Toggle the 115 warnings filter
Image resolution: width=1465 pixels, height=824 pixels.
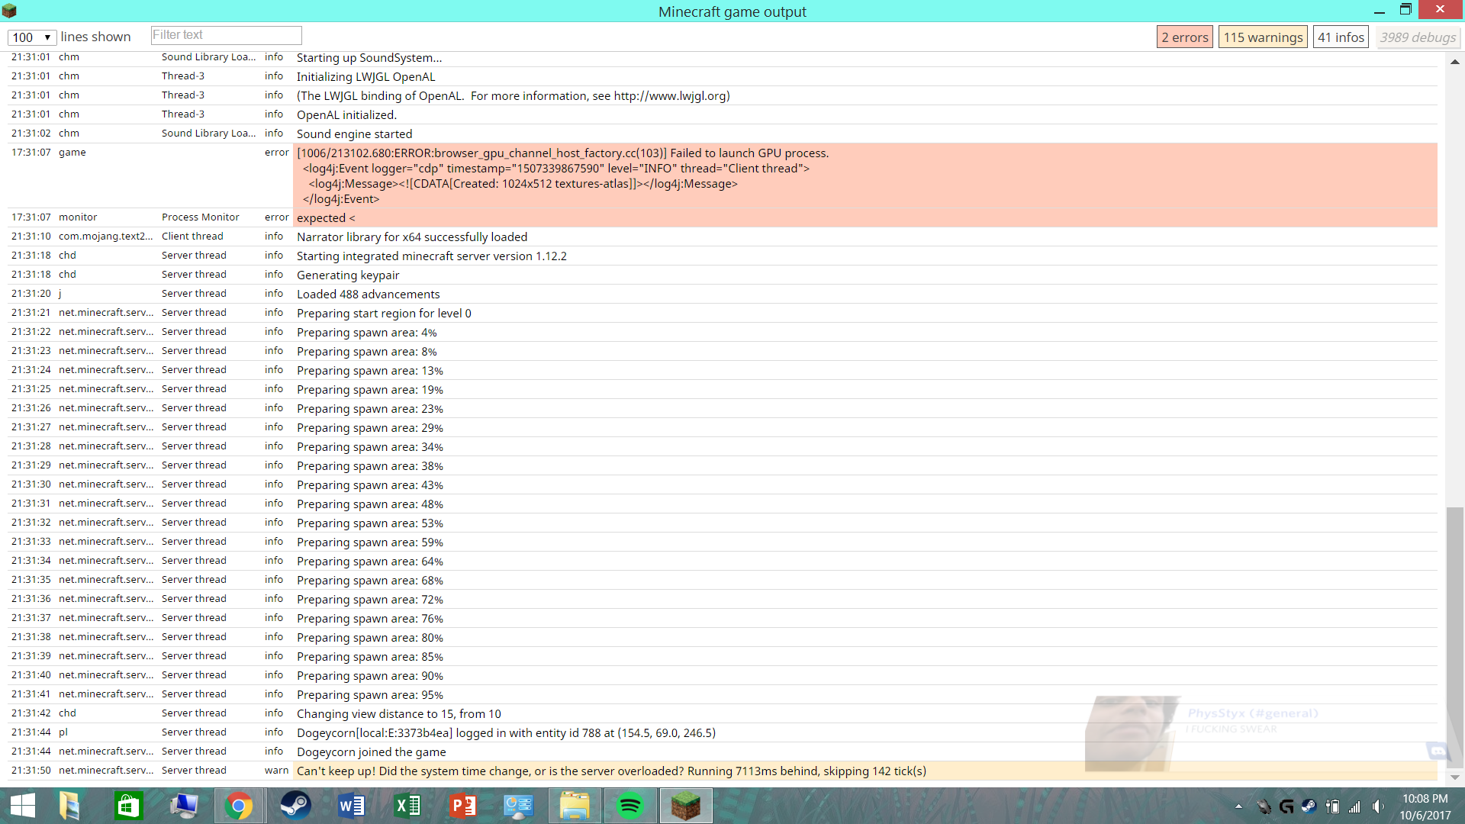coord(1263,37)
